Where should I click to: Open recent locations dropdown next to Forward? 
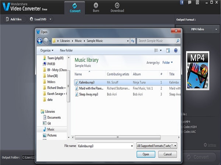tap(50, 41)
